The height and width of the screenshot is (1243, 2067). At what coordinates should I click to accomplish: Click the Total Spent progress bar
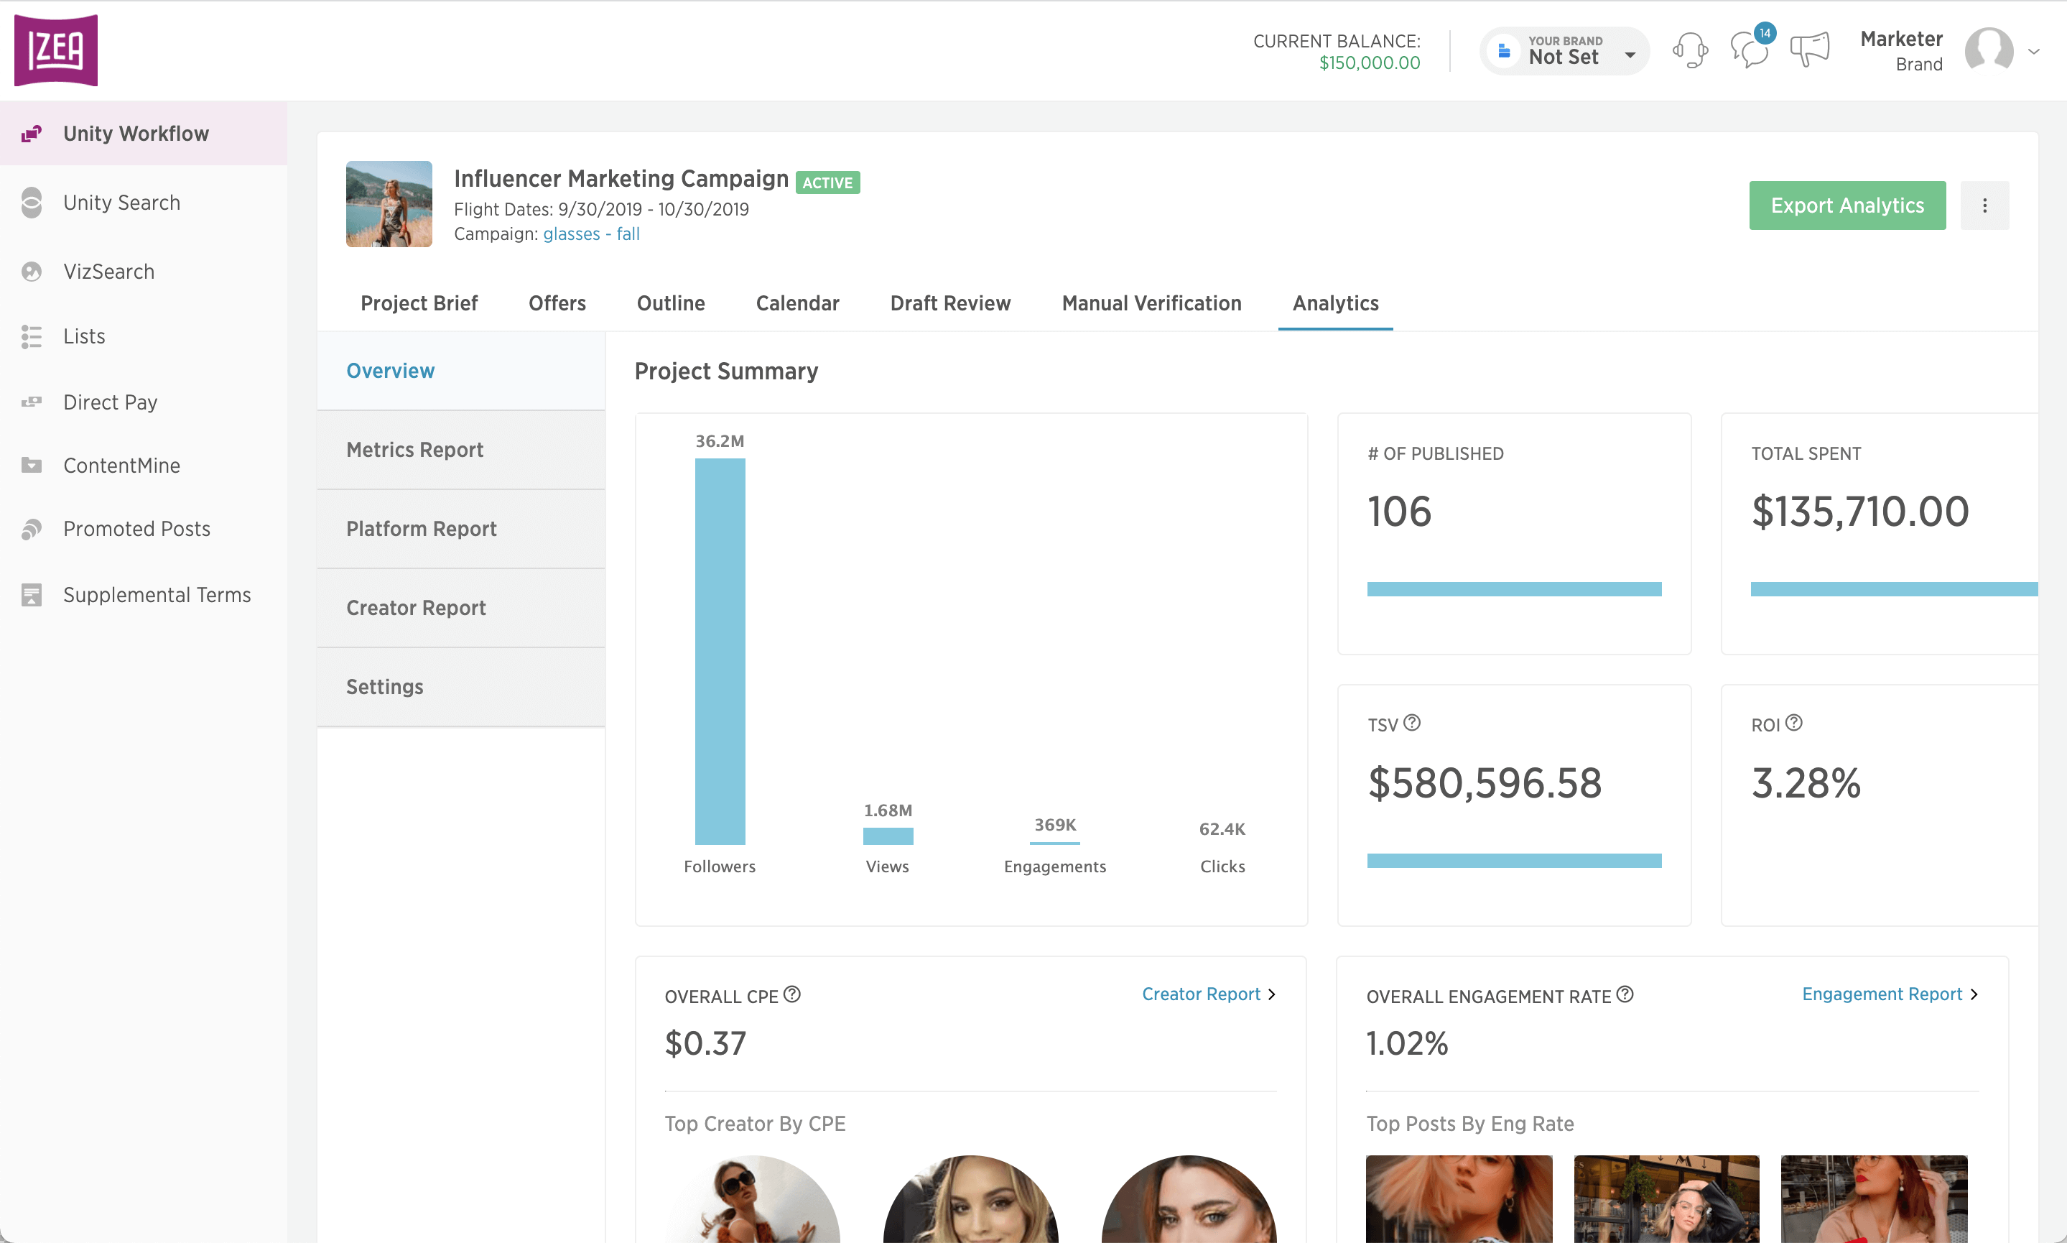(x=1894, y=589)
